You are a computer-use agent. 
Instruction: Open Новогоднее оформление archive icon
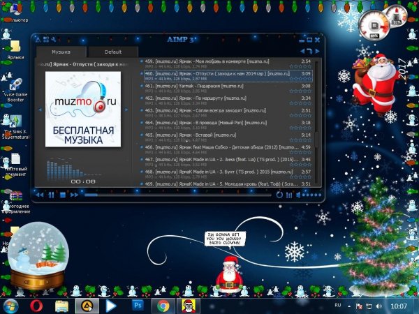click(15, 202)
